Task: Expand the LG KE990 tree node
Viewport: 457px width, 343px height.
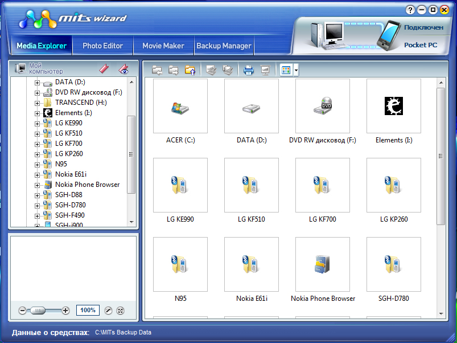Action: pyautogui.click(x=37, y=124)
